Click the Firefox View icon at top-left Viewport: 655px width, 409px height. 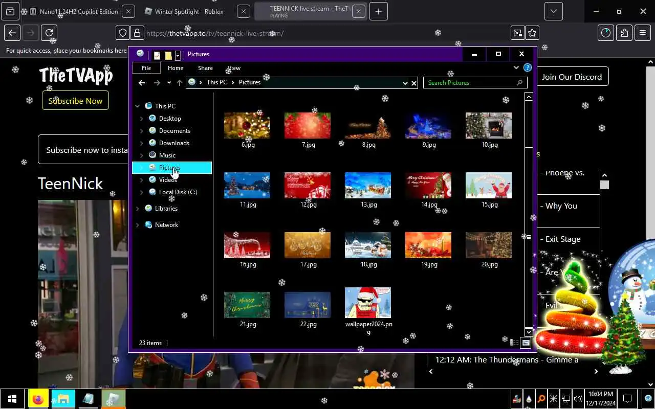coord(10,11)
